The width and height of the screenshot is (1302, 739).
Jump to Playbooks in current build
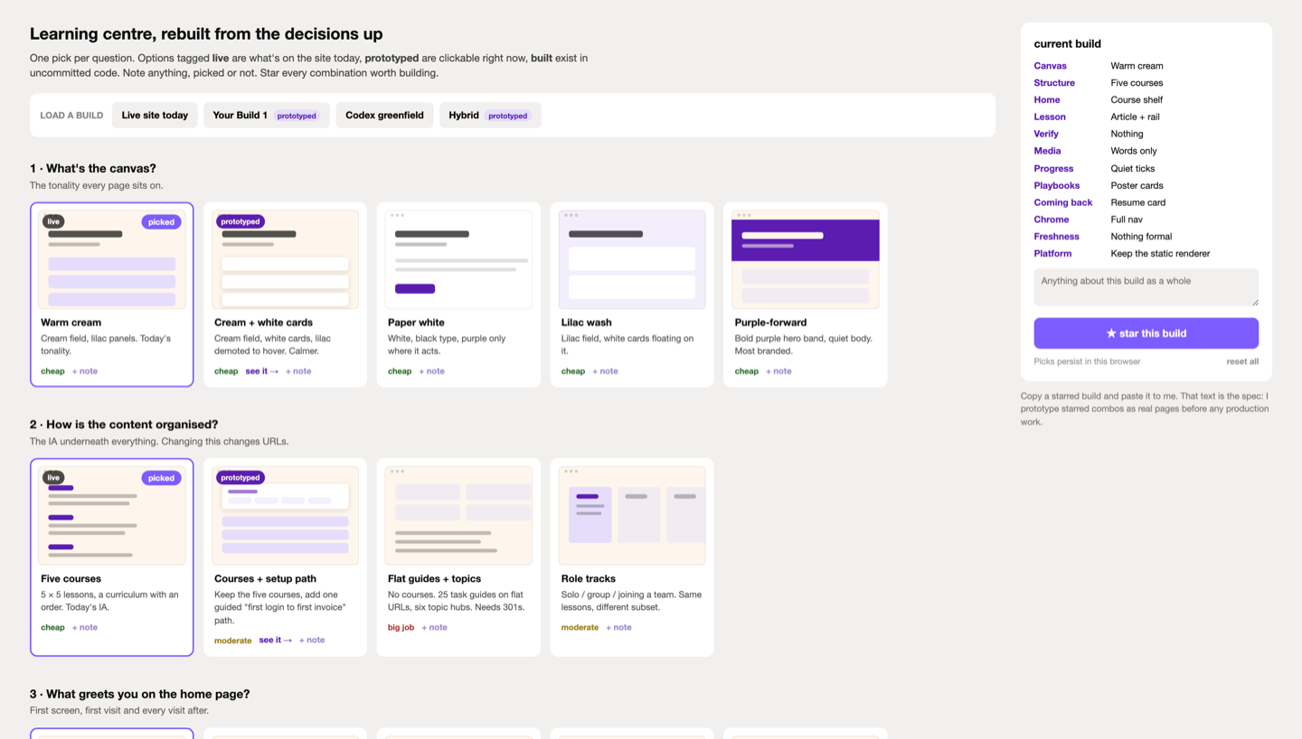(x=1057, y=185)
